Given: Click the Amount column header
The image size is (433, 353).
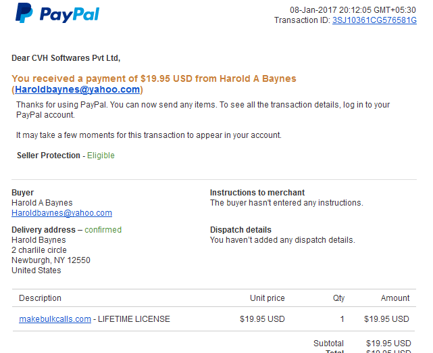Looking at the screenshot, I should [395, 298].
